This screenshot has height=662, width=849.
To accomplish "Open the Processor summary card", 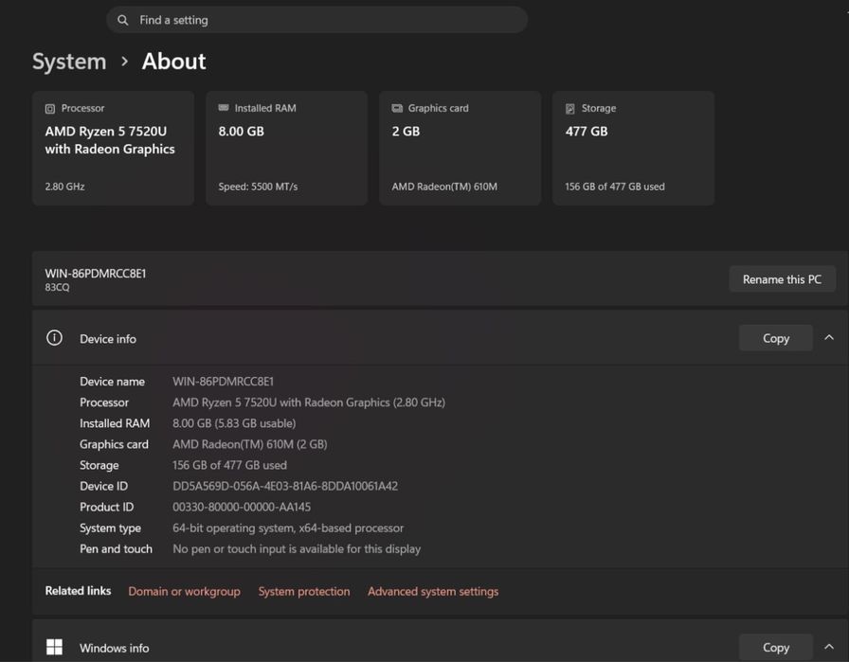I will click(x=113, y=149).
